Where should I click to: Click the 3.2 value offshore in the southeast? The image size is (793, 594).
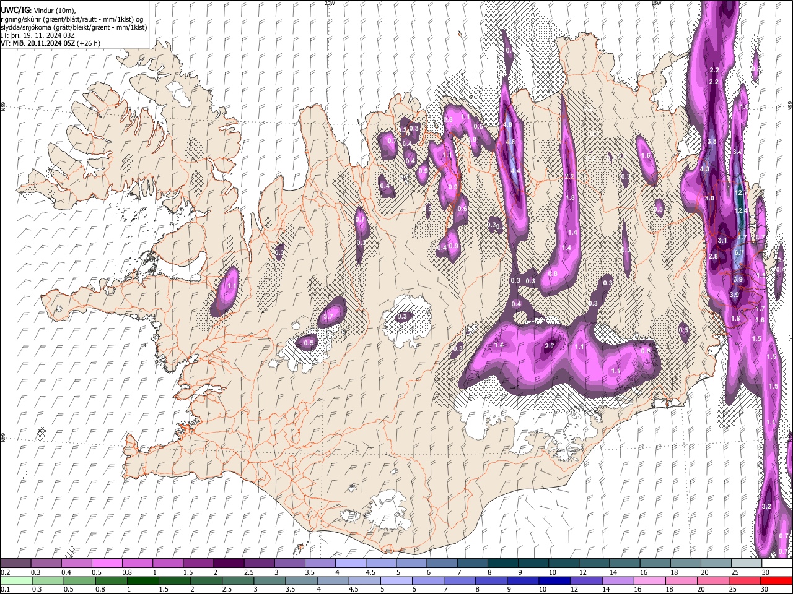pos(766,506)
